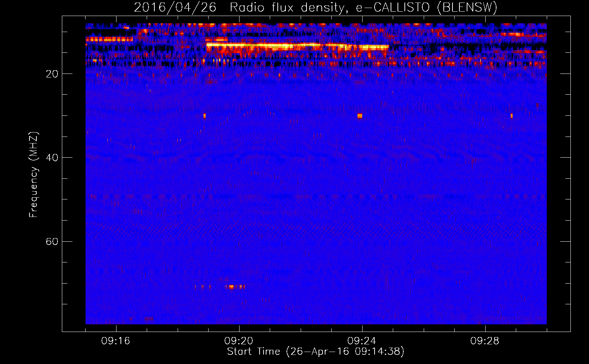This screenshot has height=364, width=589.
Task: Click the 09:16 time tick label
Action: 116,341
